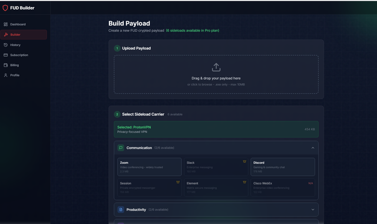The height and width of the screenshot is (224, 377).
Task: Select the Session card
Action: pos(149,187)
